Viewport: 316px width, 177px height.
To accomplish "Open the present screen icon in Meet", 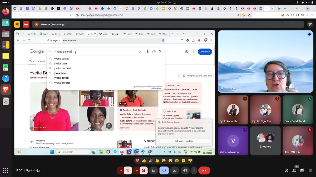I will pyautogui.click(x=174, y=170).
